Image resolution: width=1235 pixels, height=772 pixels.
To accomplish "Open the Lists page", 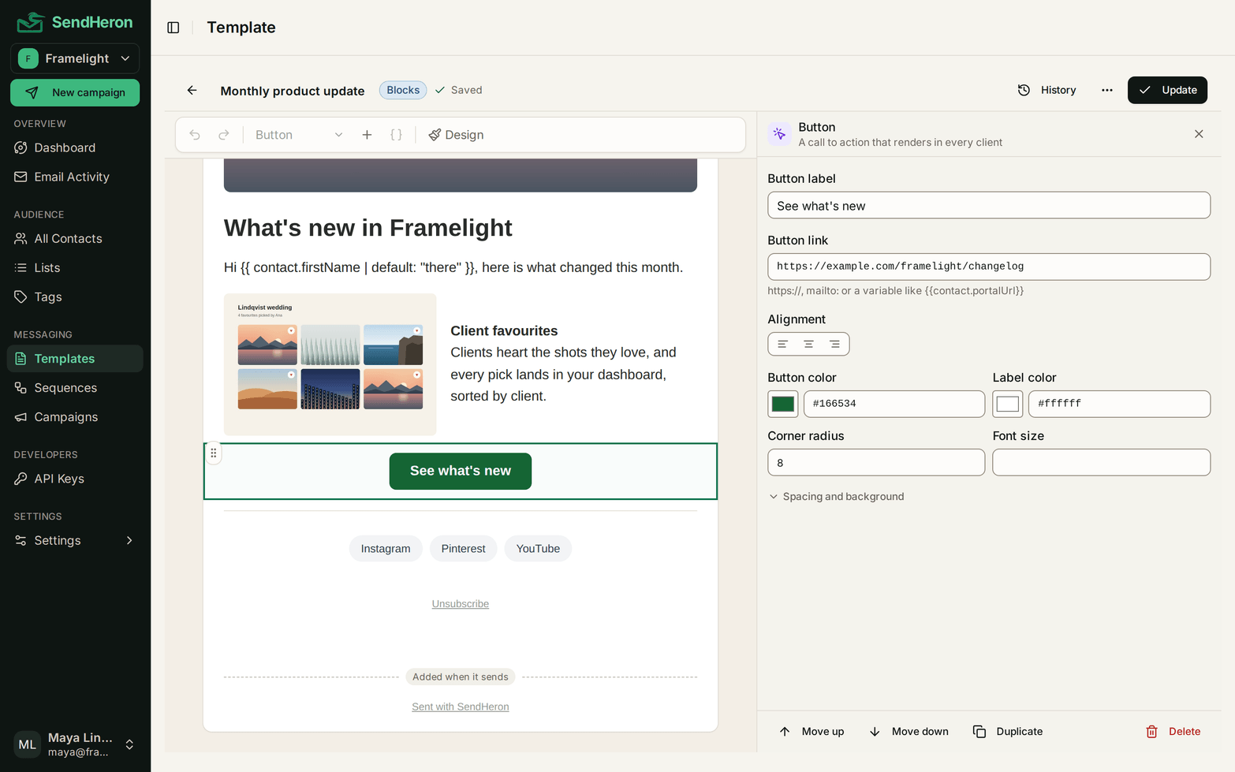I will (75, 267).
